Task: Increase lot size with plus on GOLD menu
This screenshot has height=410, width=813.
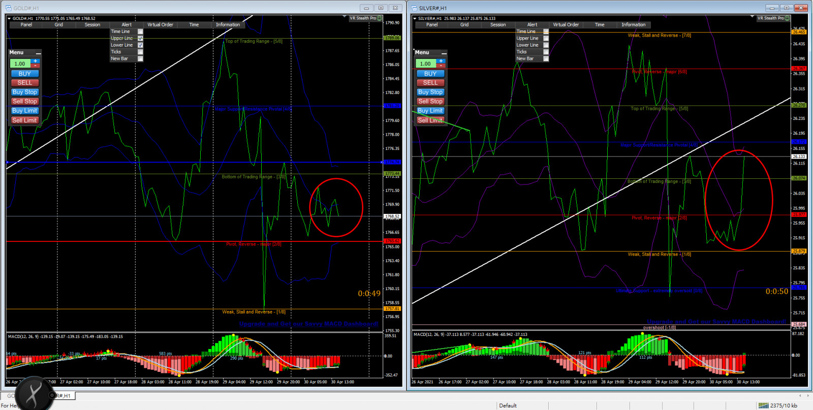Action: point(36,61)
